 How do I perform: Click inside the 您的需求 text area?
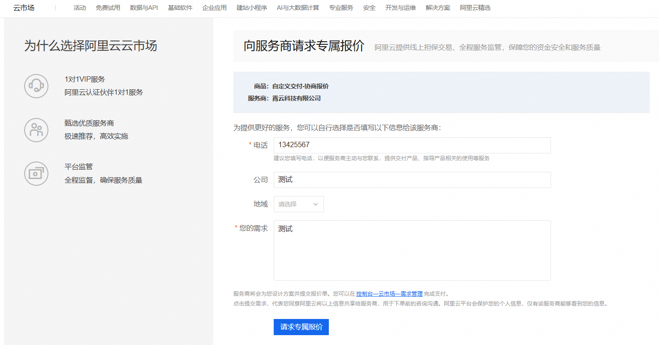412,250
